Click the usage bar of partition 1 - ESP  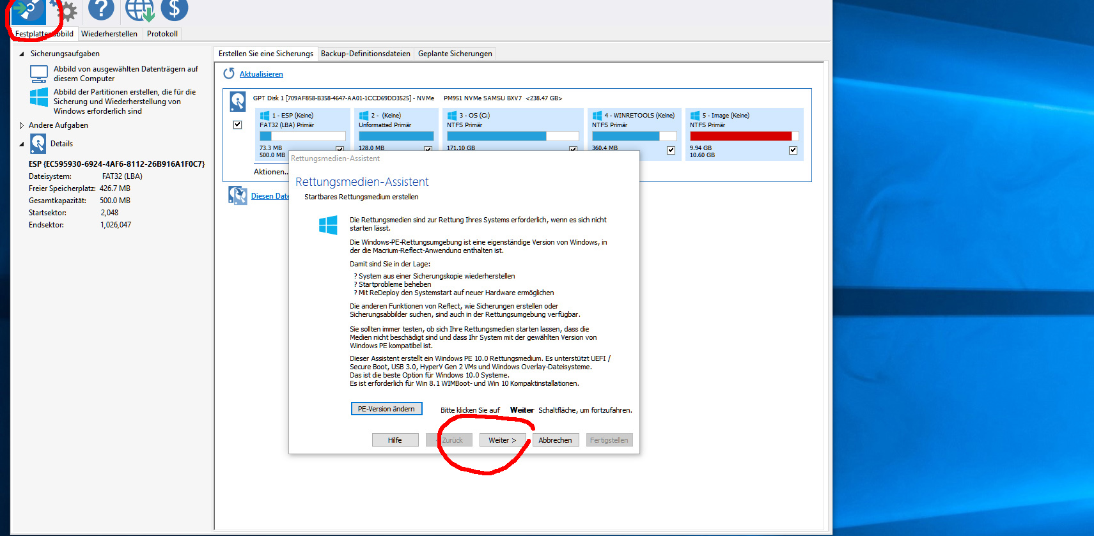(x=302, y=136)
